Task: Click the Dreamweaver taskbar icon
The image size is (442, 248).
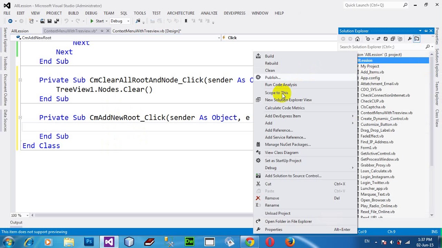Action: tap(189, 242)
